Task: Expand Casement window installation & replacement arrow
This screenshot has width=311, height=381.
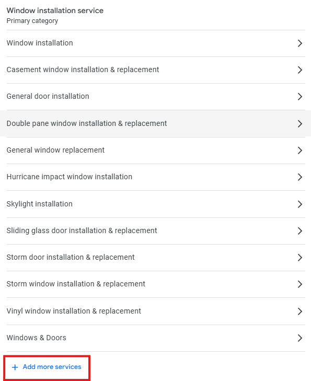Action: click(x=300, y=70)
